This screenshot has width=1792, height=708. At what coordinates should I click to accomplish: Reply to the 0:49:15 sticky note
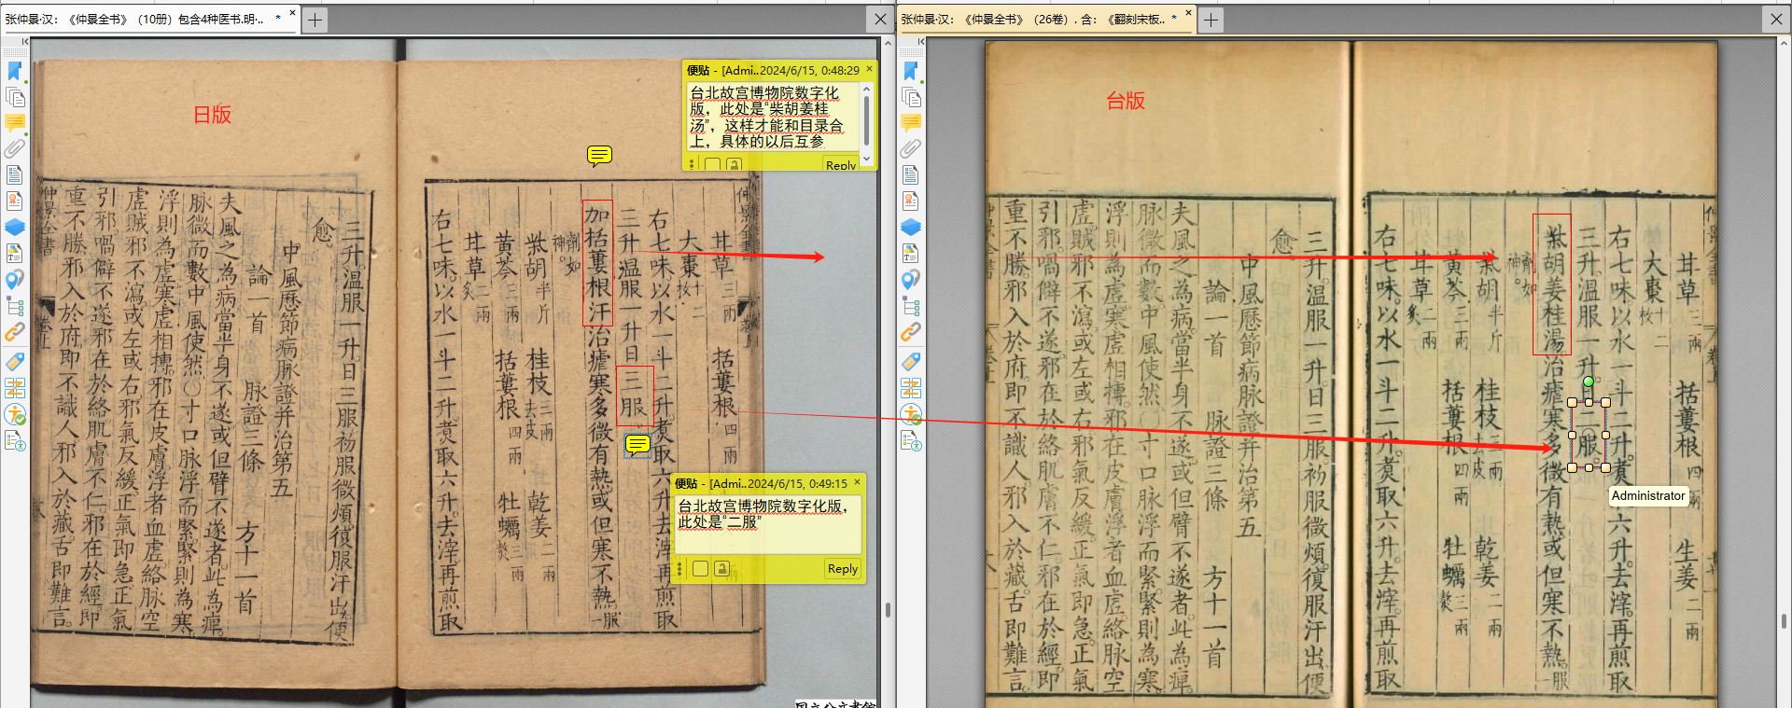click(843, 569)
